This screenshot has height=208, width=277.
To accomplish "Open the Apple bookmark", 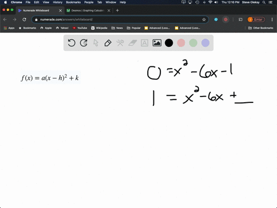I will [x=46, y=28].
